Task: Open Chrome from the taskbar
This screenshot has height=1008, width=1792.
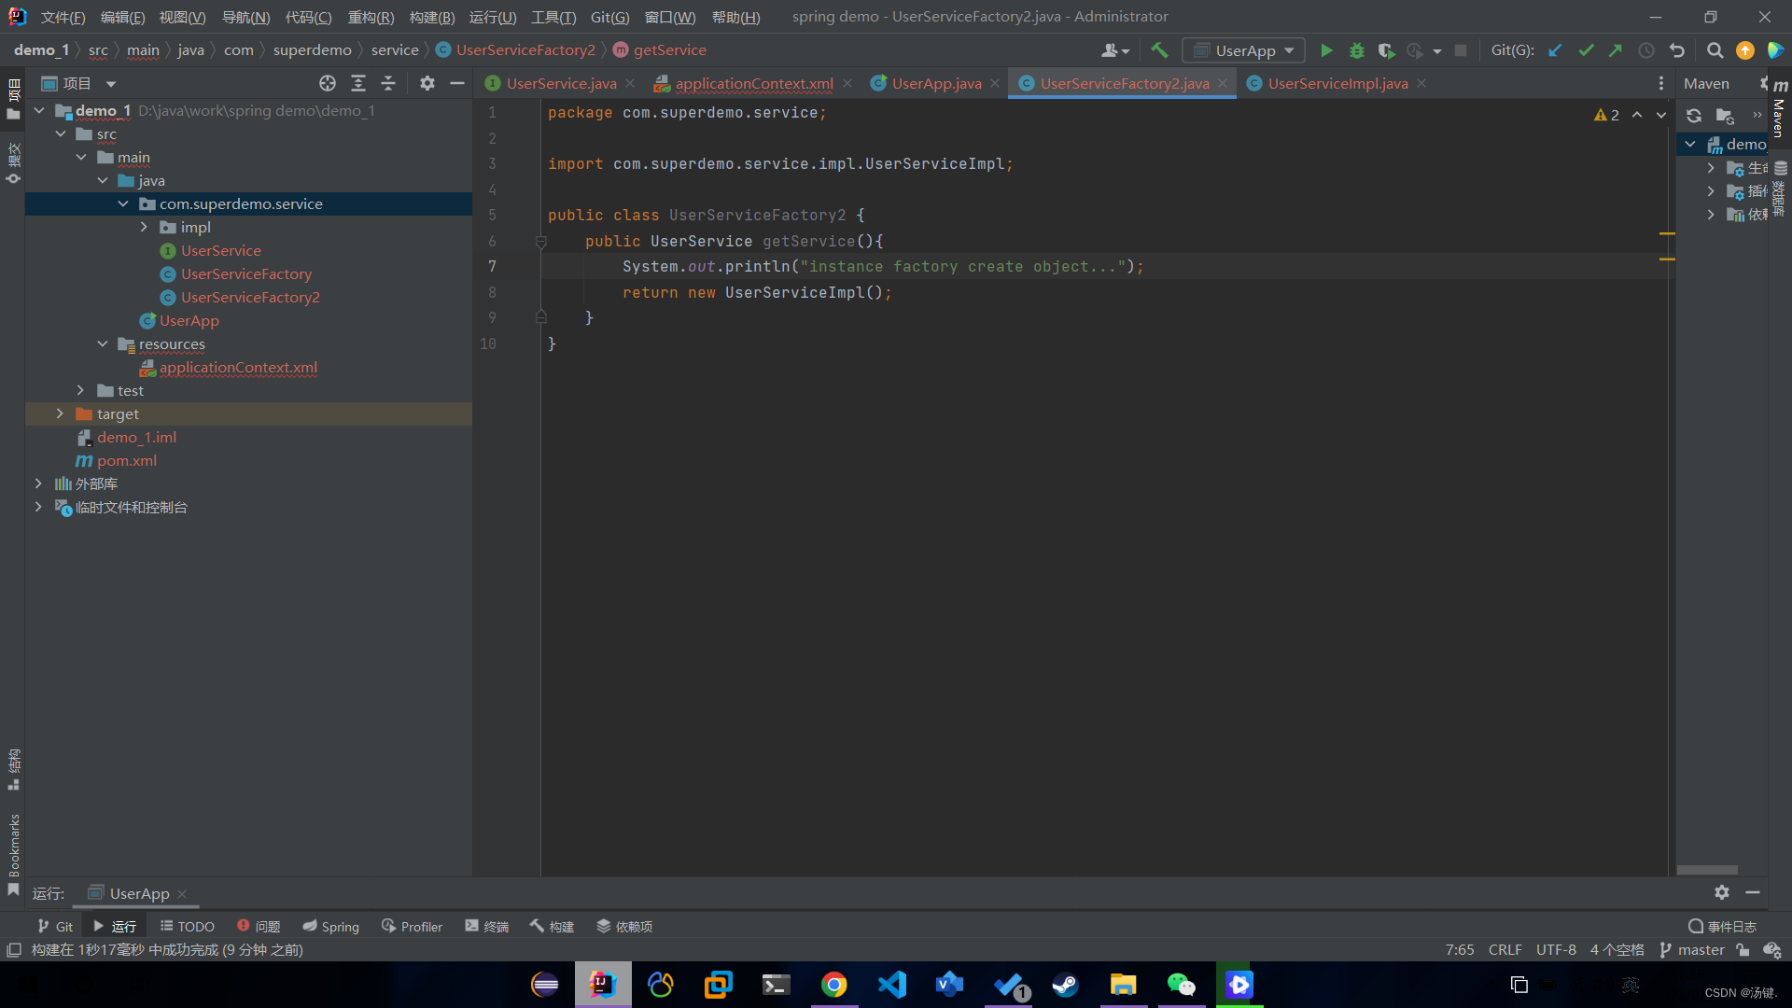Action: pyautogui.click(x=833, y=985)
